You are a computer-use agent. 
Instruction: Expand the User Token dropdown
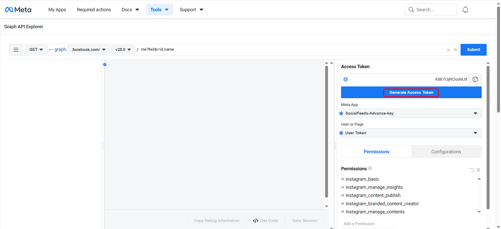pos(411,133)
